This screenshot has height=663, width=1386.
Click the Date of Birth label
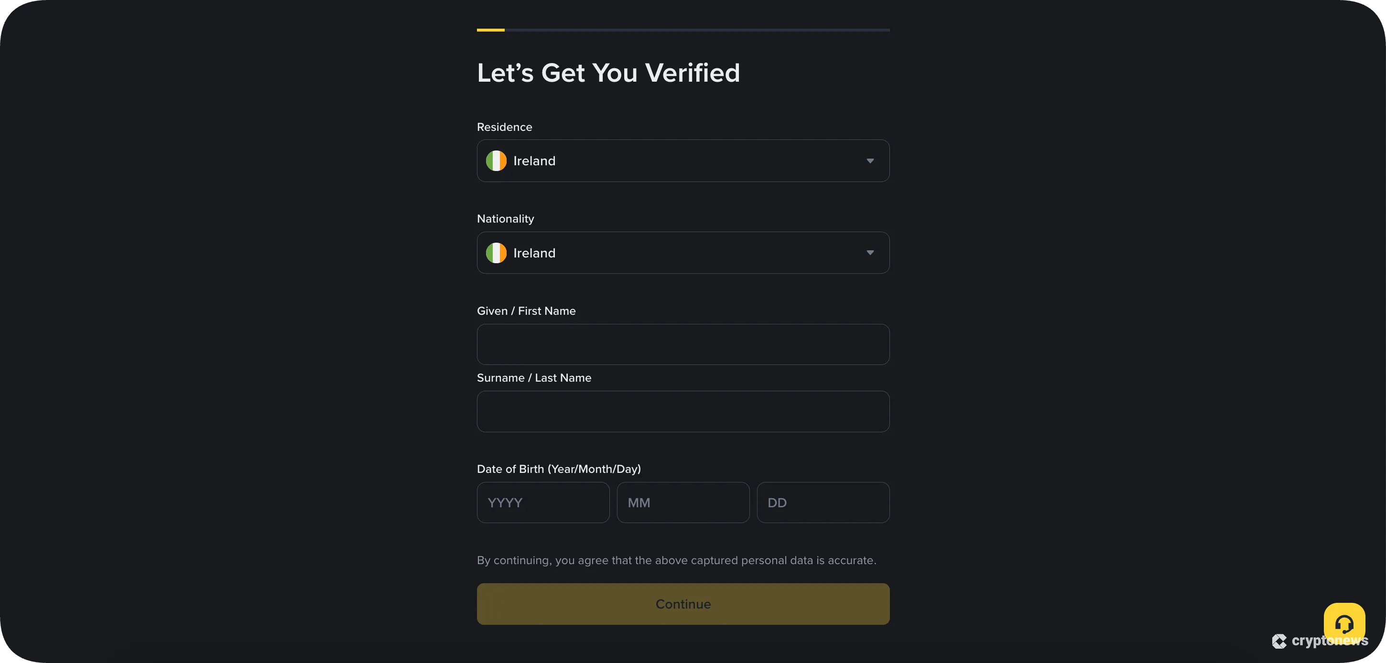[559, 469]
